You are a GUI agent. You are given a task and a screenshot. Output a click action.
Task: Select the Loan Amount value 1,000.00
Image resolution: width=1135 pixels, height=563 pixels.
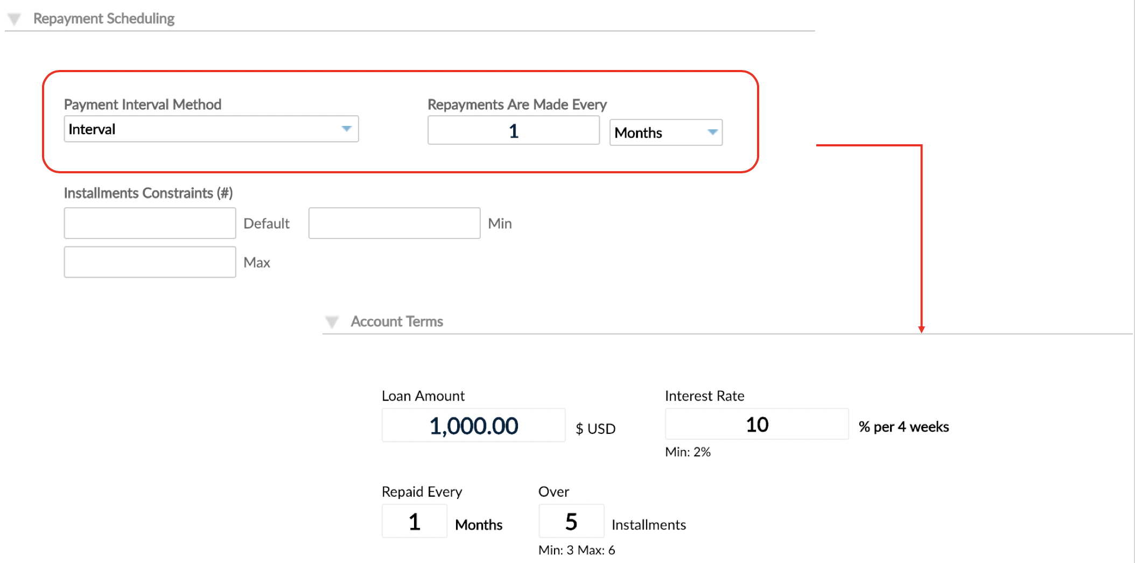click(x=472, y=425)
